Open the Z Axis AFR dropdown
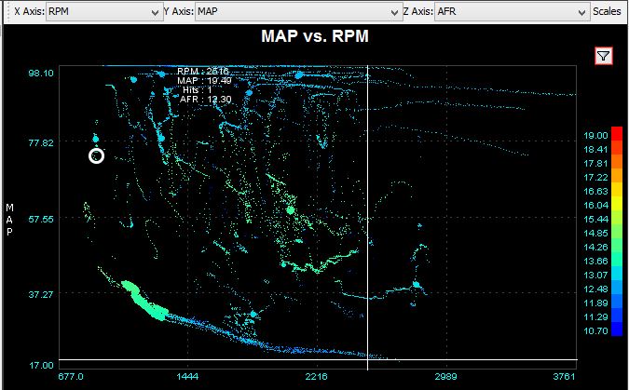Image resolution: width=629 pixels, height=390 pixels. [x=511, y=11]
